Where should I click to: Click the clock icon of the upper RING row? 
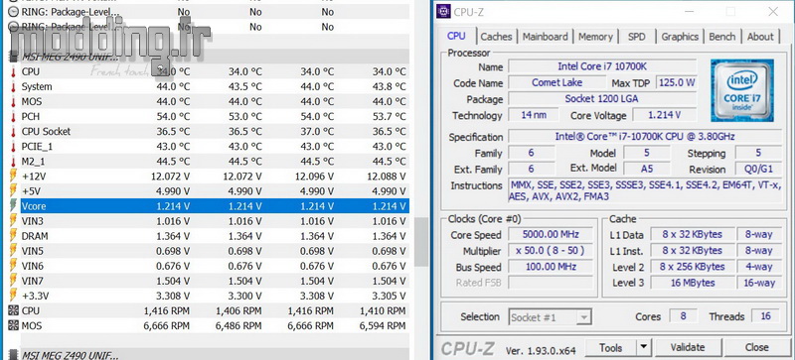point(13,12)
